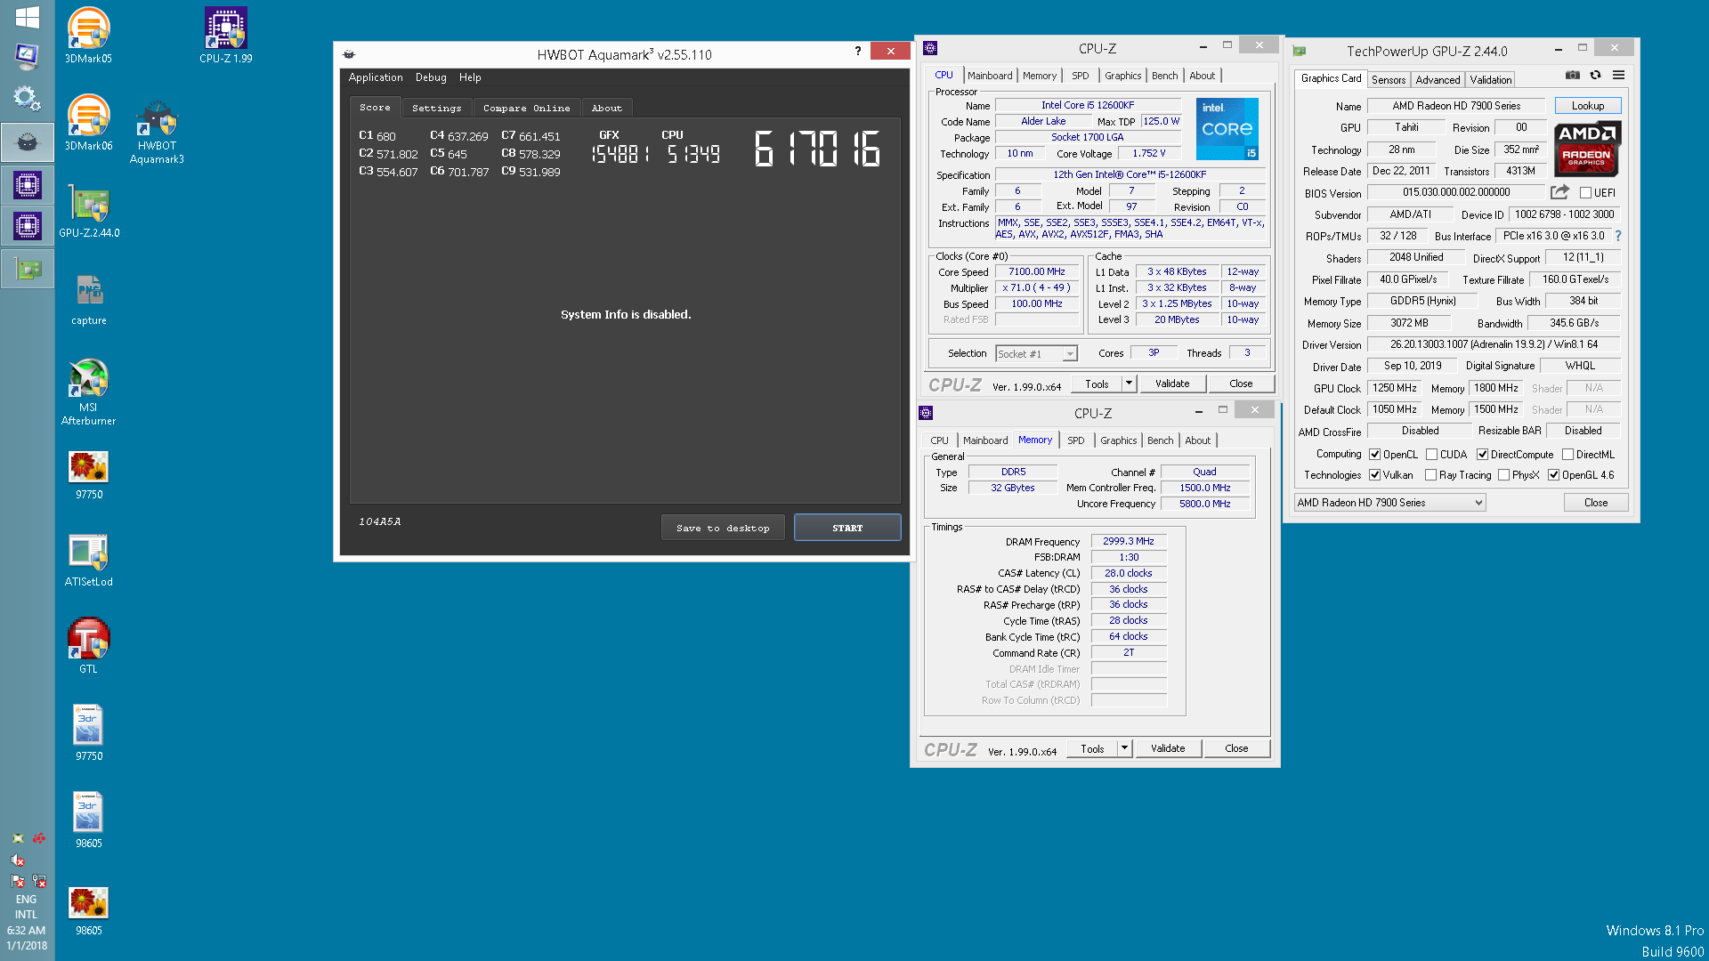The width and height of the screenshot is (1709, 961).
Task: Take a GPU-Z screenshot with the camera icon
Action: tap(1573, 76)
